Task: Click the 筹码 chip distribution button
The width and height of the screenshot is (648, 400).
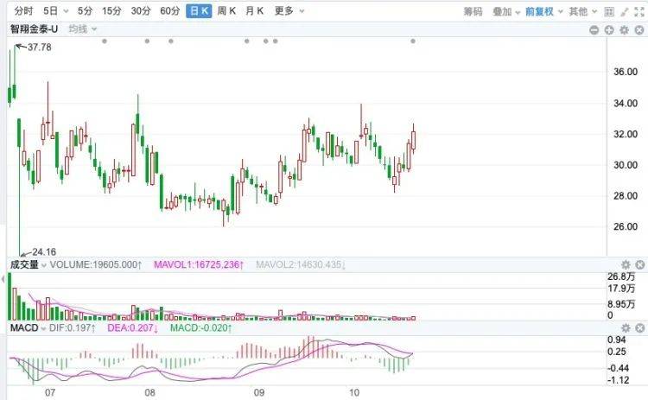Action: [473, 11]
